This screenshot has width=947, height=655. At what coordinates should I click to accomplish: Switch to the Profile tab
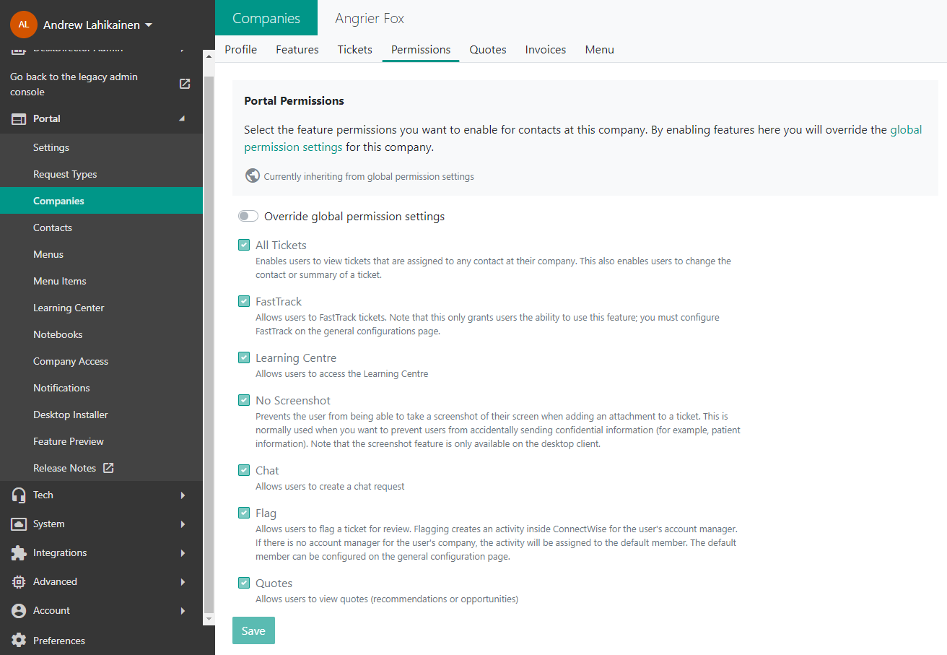(241, 49)
